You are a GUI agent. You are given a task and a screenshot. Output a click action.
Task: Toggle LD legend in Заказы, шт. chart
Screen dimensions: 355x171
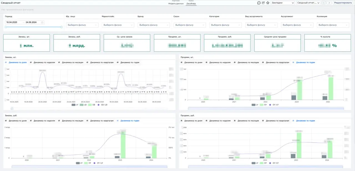83,105
